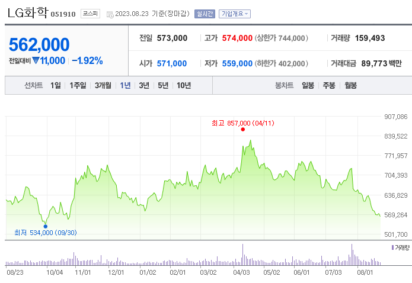Click the 10/04 x-axis date label
This screenshot has width=412, height=283.
55,272
